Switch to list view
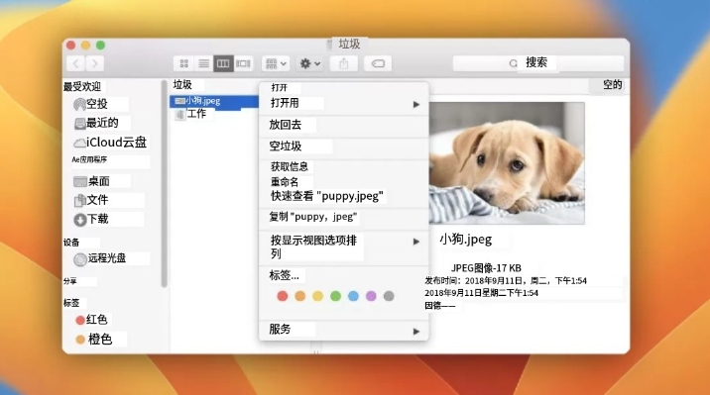 click(x=203, y=63)
